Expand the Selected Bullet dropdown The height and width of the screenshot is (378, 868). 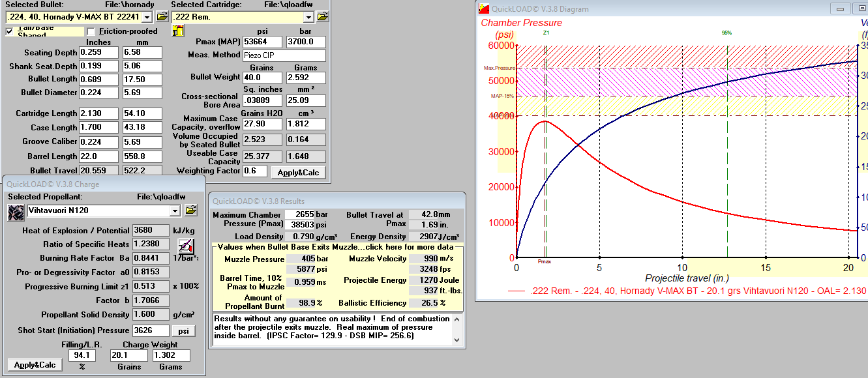[x=147, y=17]
